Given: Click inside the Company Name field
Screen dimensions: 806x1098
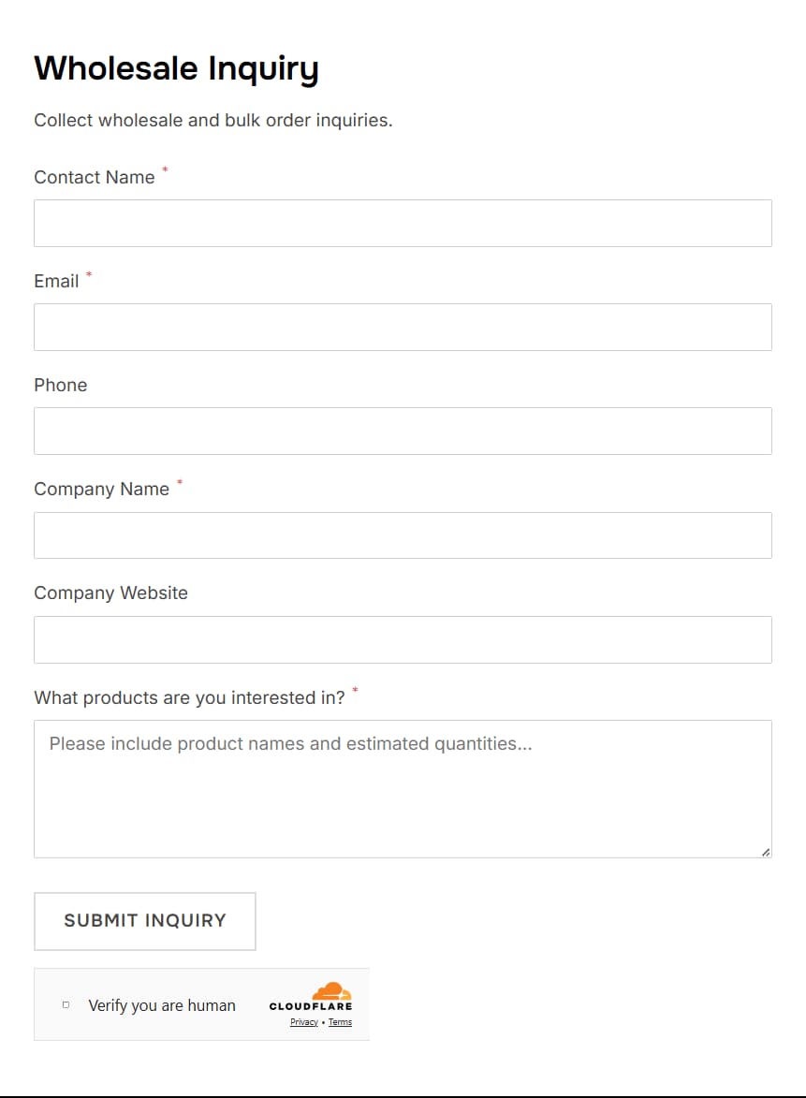Looking at the screenshot, I should tap(403, 534).
